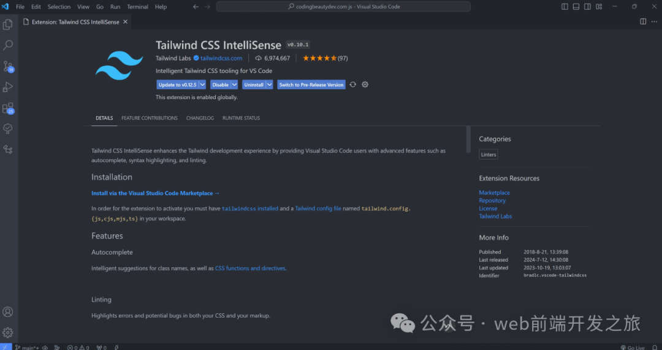
Task: Toggle the primary side bar layout icon
Action: [565, 7]
